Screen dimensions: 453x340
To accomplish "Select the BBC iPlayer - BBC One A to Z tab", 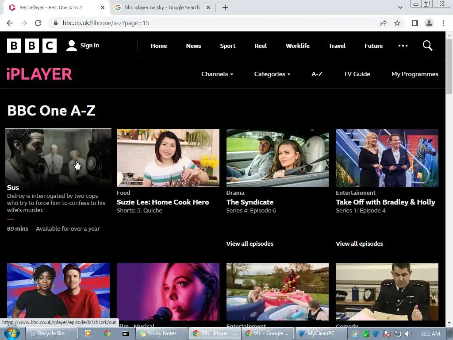I will pyautogui.click(x=51, y=8).
